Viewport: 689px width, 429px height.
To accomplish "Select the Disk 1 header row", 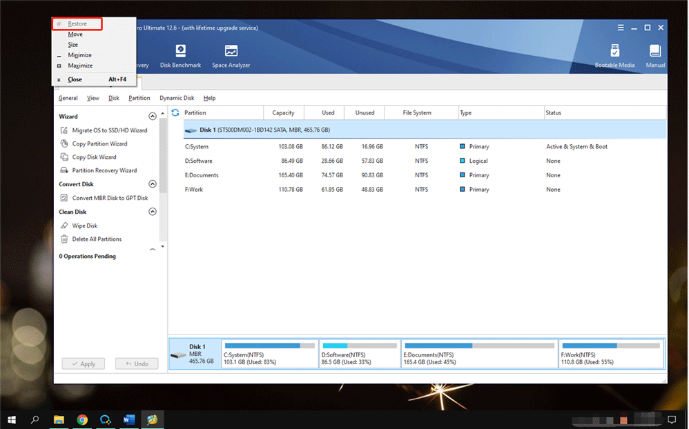I will coord(425,130).
